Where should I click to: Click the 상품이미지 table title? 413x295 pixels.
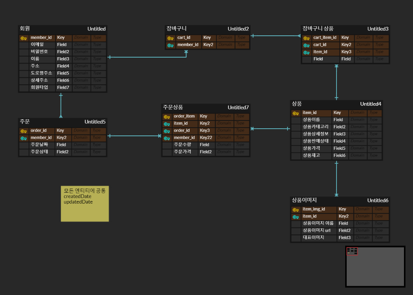[x=304, y=200]
